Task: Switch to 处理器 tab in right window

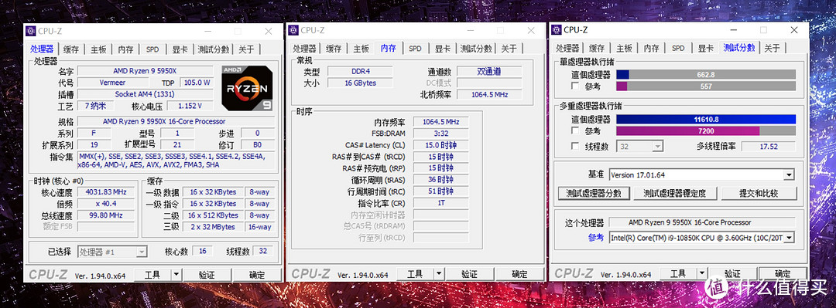Action: click(568, 48)
